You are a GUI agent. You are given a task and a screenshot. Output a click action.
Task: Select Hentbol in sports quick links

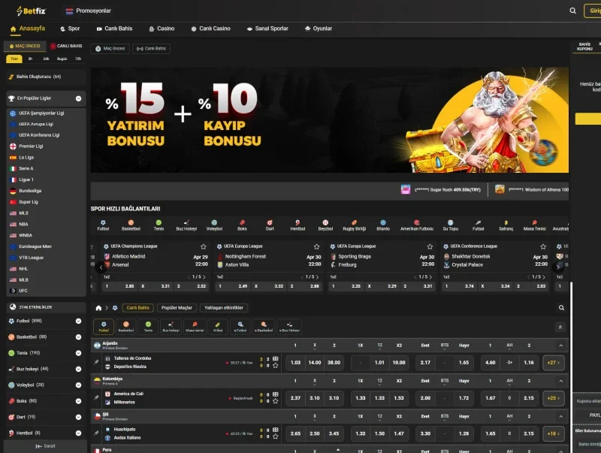click(x=297, y=225)
